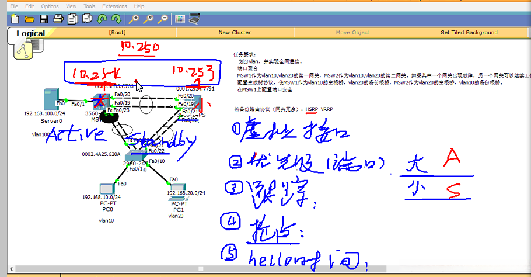The height and width of the screenshot is (277, 531).
Task: Click the Fa0/23 port label
Action: coord(121,110)
